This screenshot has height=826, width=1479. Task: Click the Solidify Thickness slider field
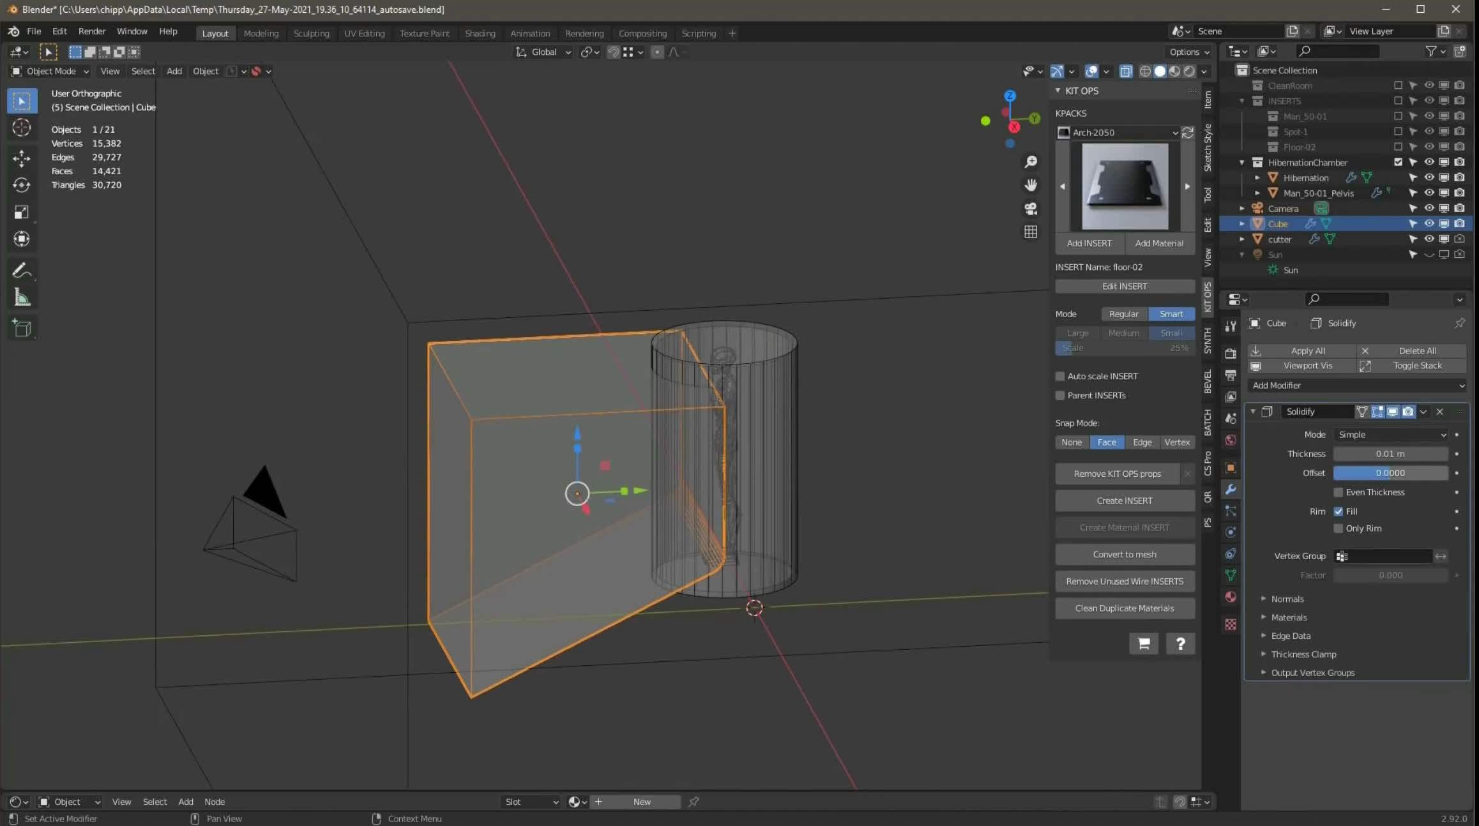pyautogui.click(x=1390, y=454)
